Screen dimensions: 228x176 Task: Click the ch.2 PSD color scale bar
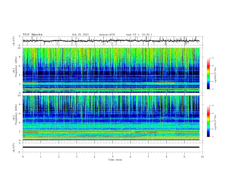(x=208, y=121)
